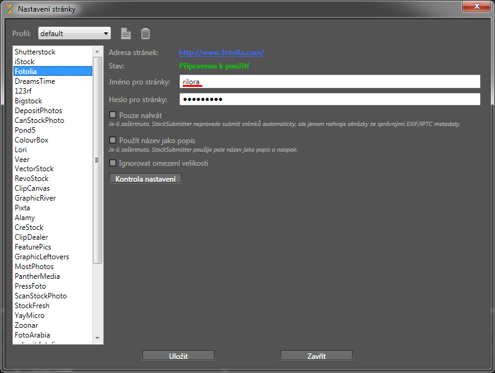Select GraphicRiver in the list
Image resolution: width=495 pixels, height=373 pixels.
(53, 198)
